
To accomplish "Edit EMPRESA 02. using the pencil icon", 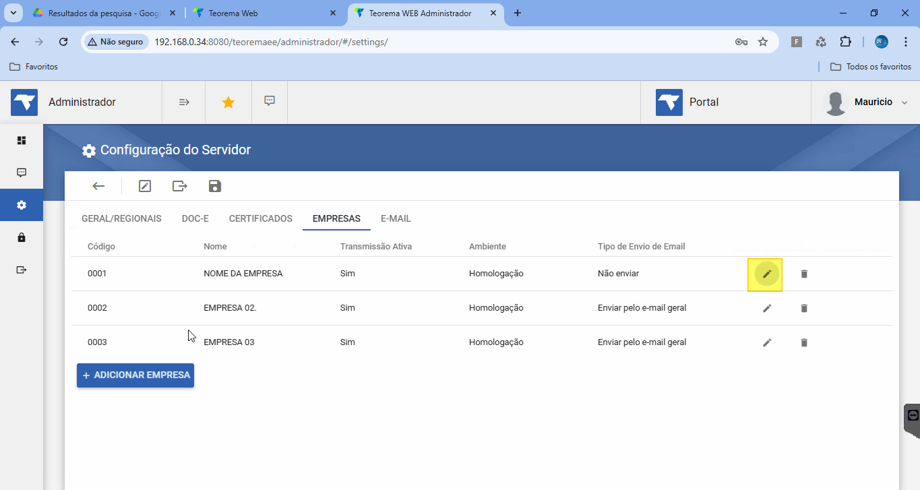I will coord(766,308).
